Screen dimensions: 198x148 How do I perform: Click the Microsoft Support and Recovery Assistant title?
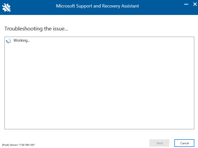(x=97, y=6)
